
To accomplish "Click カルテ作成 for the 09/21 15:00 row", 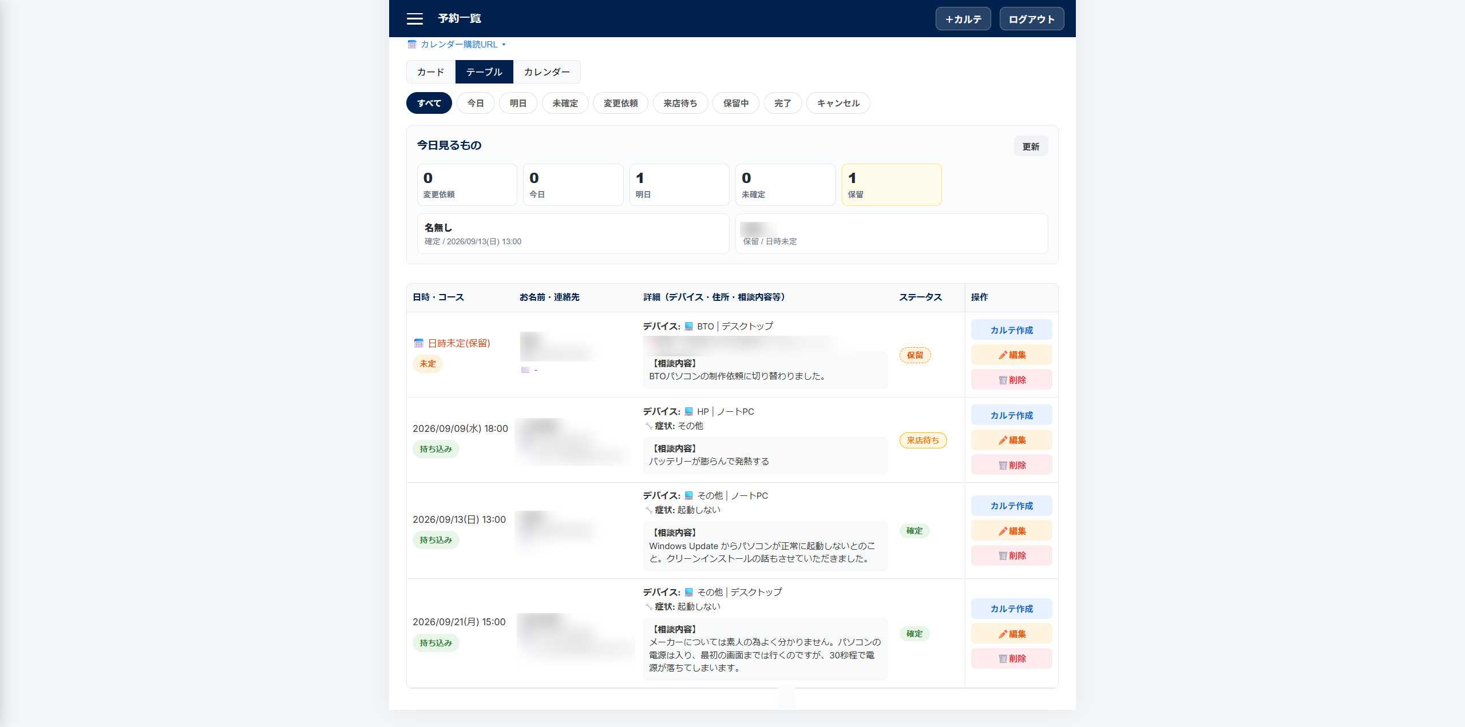I will point(1012,609).
